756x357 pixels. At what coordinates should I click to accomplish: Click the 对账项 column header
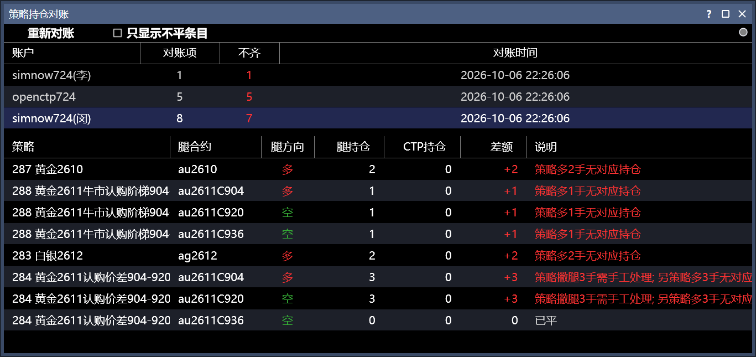tap(180, 53)
